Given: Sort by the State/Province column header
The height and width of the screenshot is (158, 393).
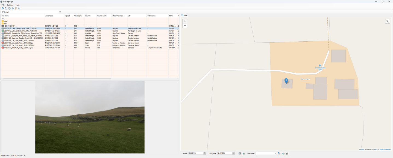Looking at the screenshot, I should pos(119,16).
